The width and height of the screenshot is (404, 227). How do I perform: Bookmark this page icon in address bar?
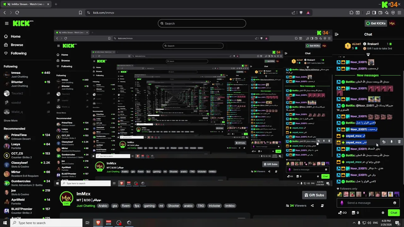[x=80, y=13]
